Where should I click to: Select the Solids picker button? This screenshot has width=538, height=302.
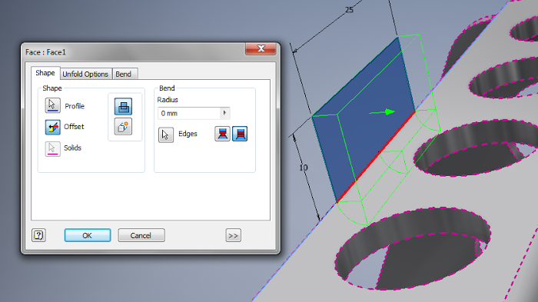click(x=52, y=149)
